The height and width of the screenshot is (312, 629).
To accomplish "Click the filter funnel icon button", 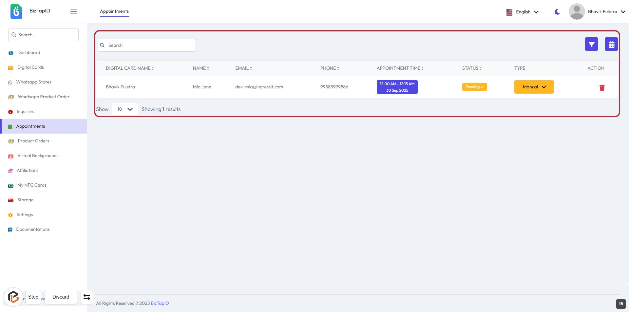I will [x=591, y=44].
